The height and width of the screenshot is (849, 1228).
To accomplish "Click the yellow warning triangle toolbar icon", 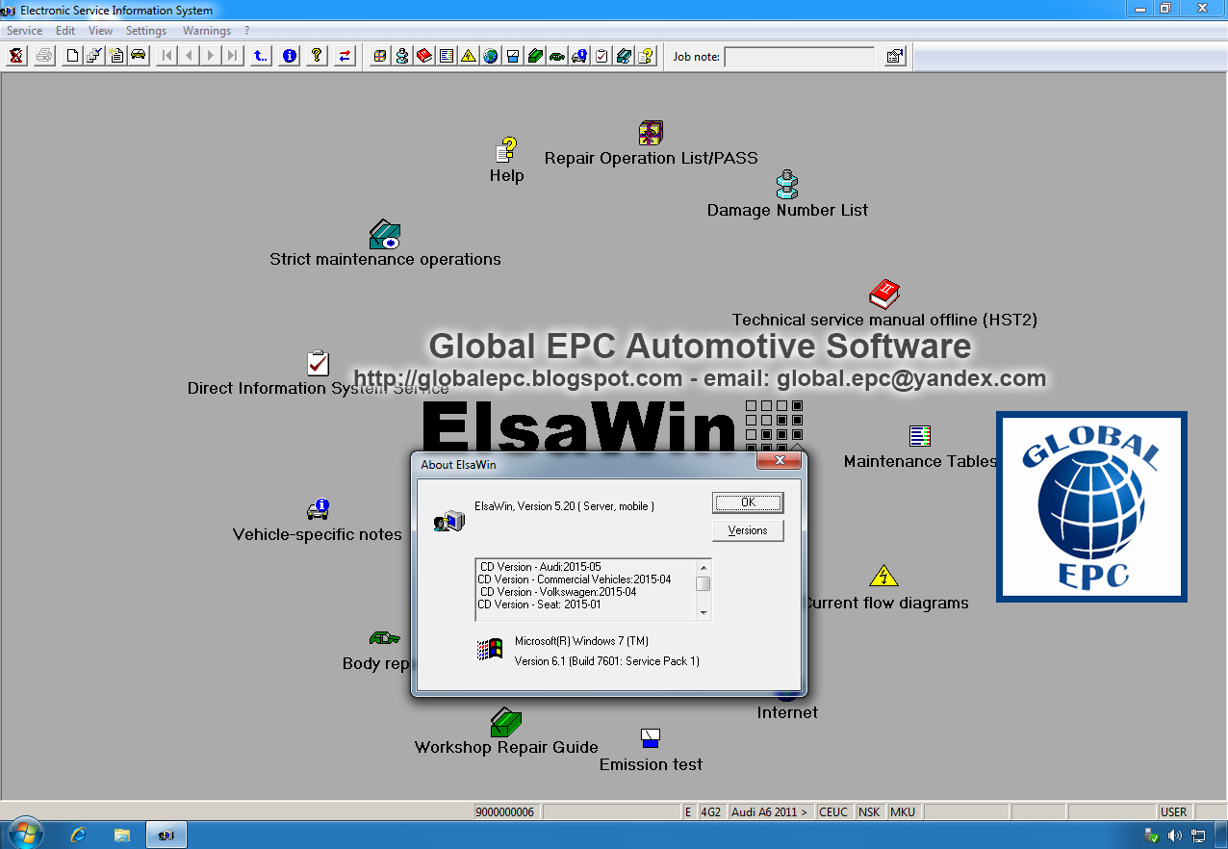I will (x=469, y=56).
